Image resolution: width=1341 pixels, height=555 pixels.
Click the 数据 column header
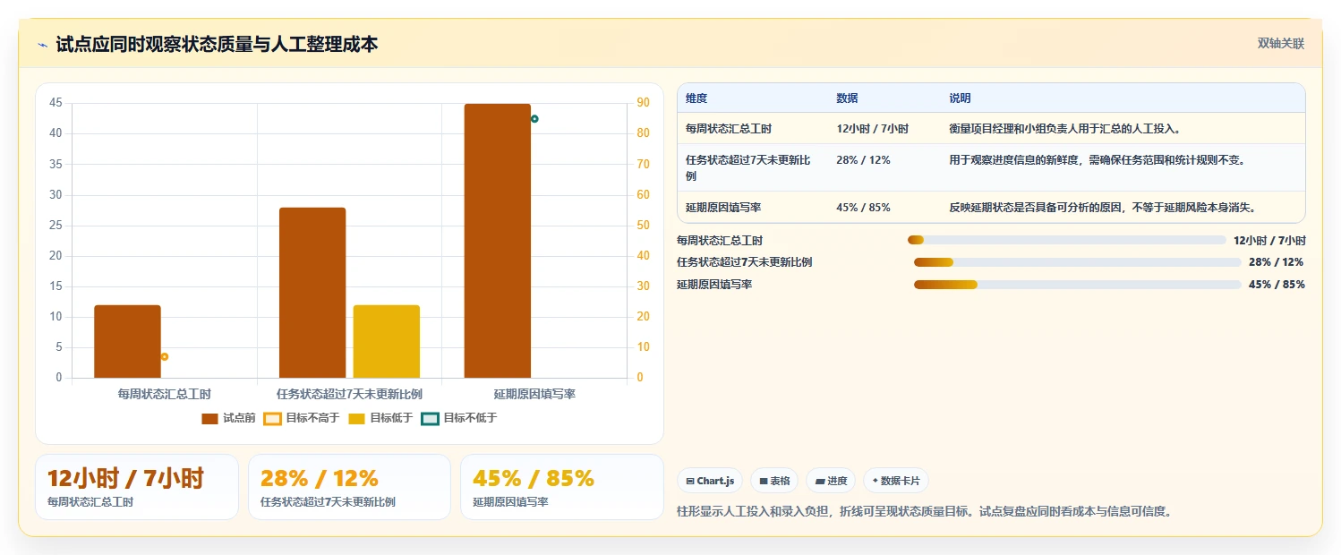(x=847, y=98)
